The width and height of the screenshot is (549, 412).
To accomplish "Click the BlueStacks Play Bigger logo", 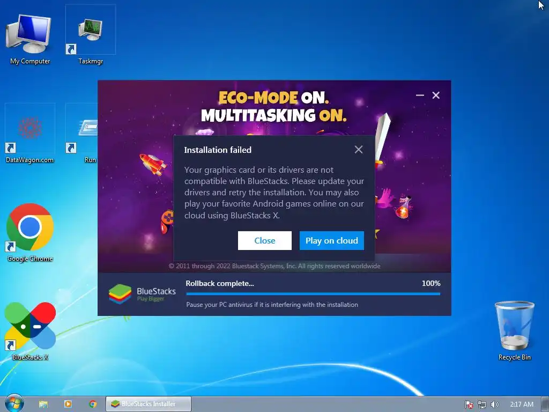I will (x=142, y=294).
